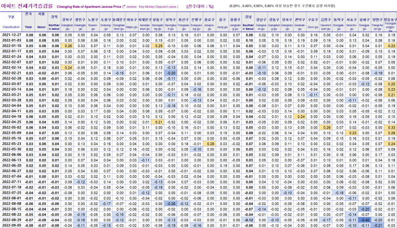Click the -0.20 Seongbuk-gu cell for 2022-02-21
Screen dimensions: 397x228
pos(171,73)
